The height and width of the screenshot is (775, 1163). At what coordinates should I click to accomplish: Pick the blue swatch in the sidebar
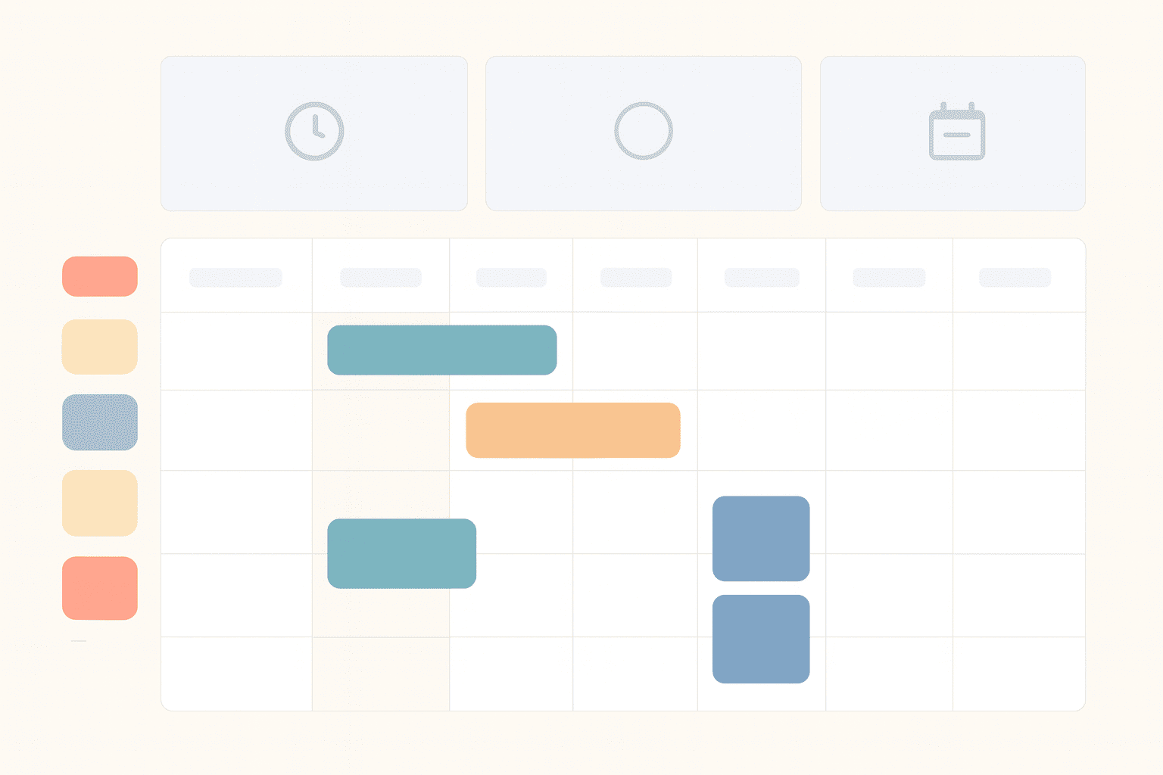pyautogui.click(x=100, y=422)
